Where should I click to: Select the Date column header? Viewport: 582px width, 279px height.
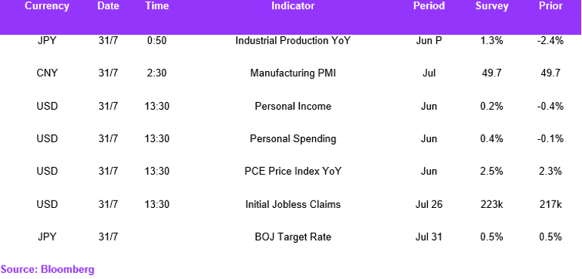(x=108, y=6)
